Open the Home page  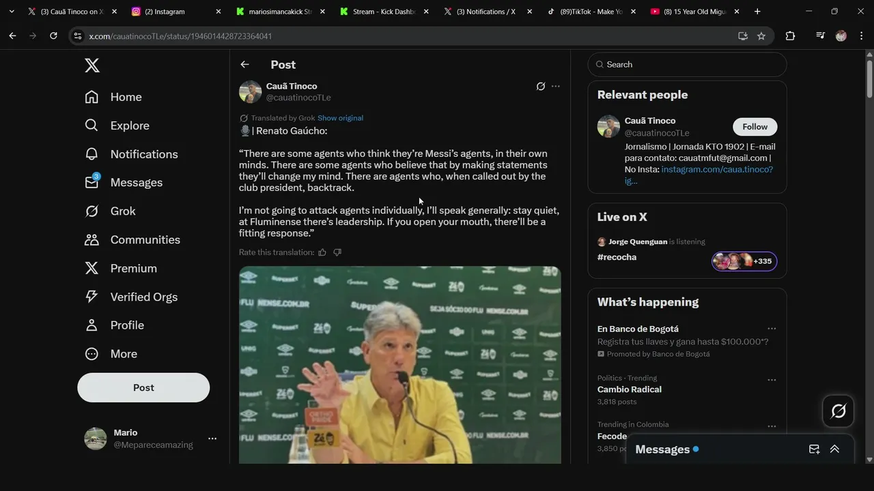point(113,97)
